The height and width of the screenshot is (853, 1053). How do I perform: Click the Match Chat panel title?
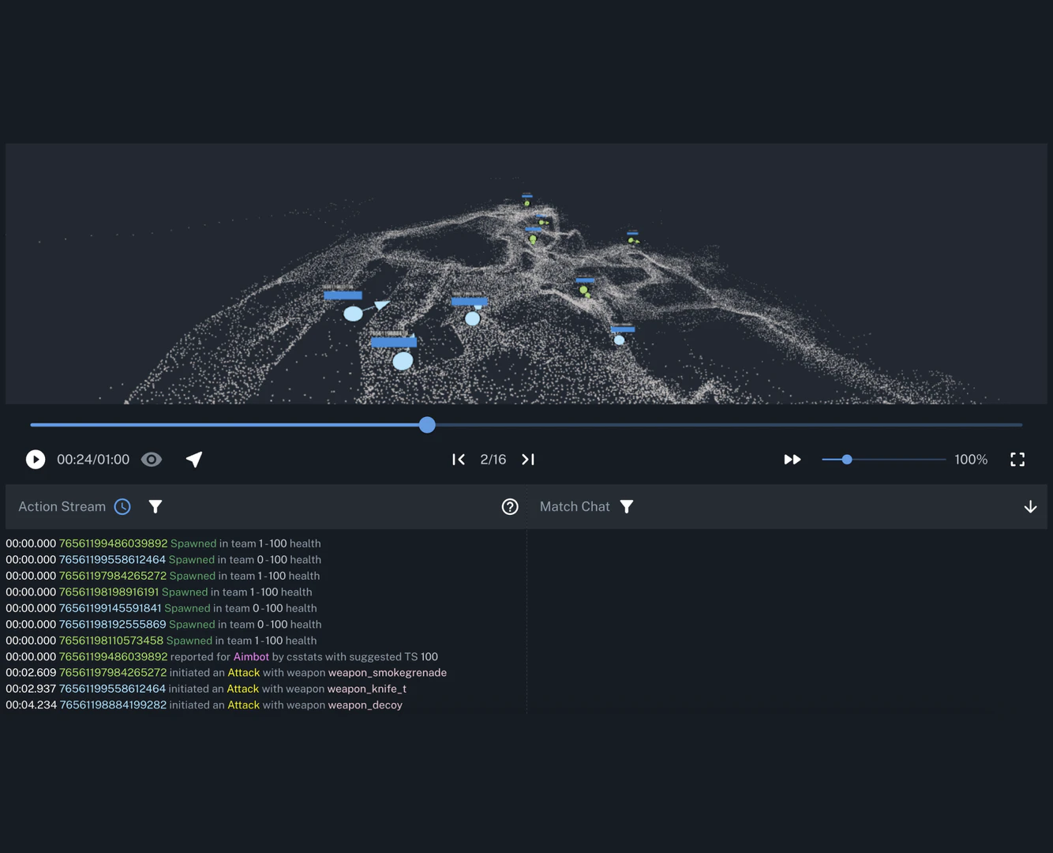[575, 506]
